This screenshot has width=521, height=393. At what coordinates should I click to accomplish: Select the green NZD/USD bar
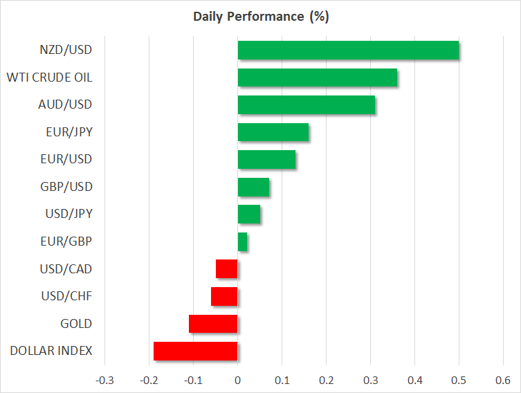click(x=348, y=51)
